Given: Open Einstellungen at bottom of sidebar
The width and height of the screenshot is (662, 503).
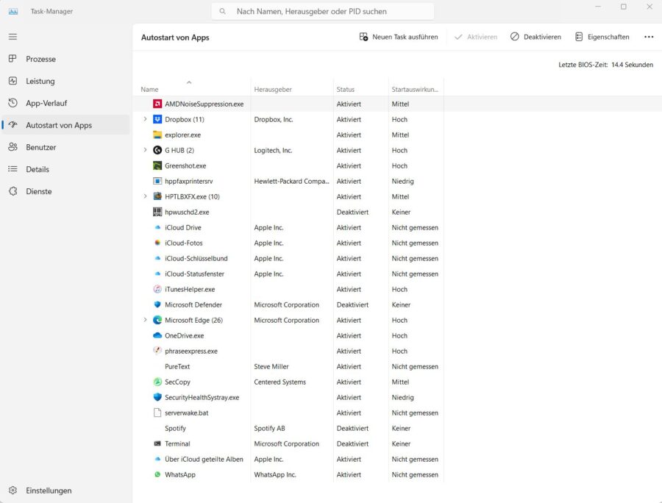Looking at the screenshot, I should (66, 490).
